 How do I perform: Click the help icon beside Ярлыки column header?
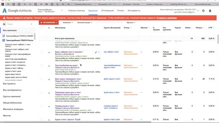(x=149, y=28)
